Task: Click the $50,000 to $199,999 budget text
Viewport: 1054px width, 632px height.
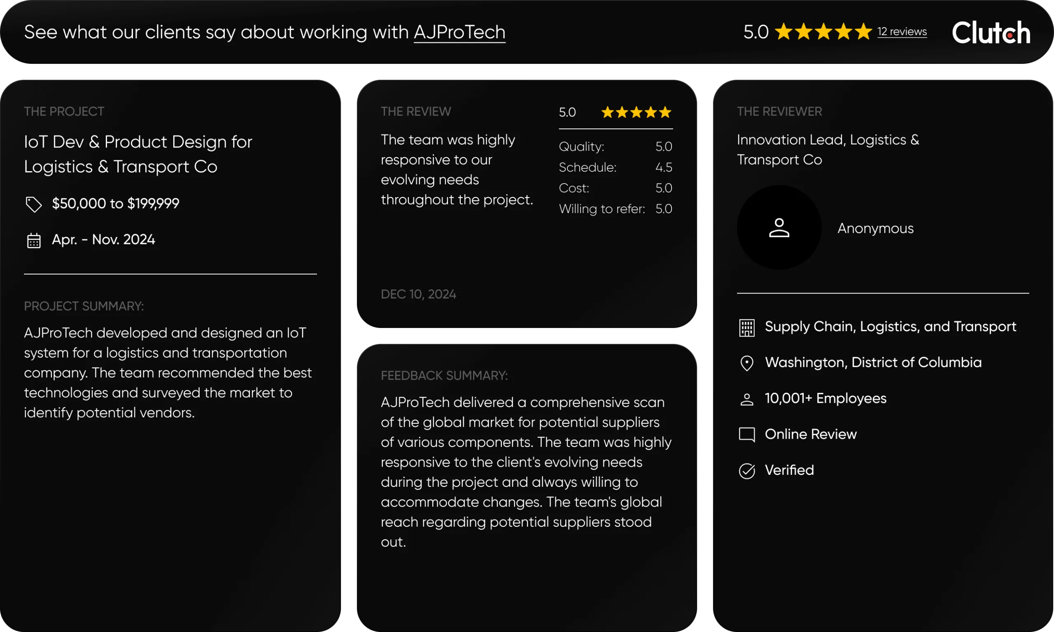Action: click(115, 204)
